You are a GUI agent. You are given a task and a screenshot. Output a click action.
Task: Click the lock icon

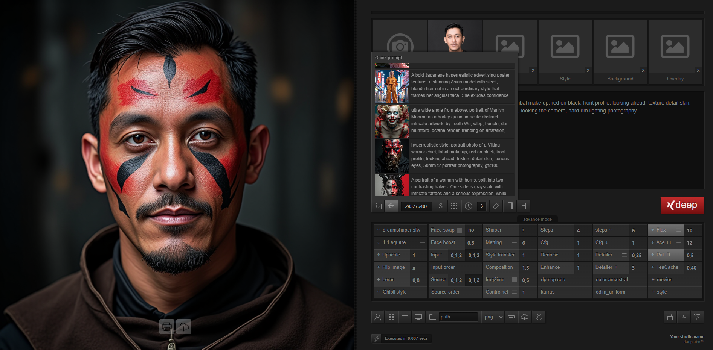click(670, 317)
